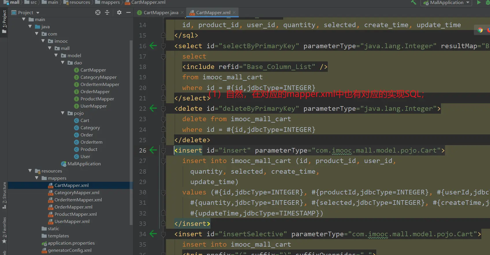Open UserMapper.xml in the project tree

pos(72,221)
